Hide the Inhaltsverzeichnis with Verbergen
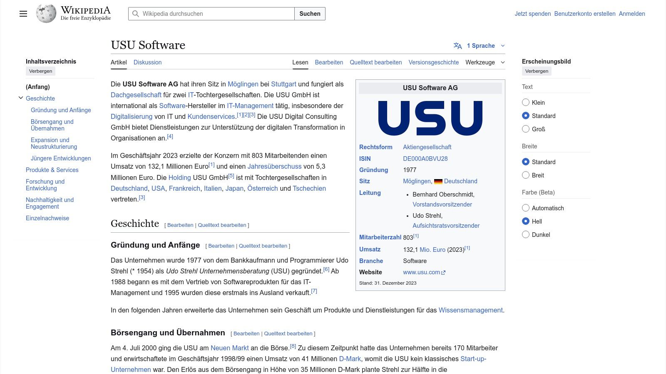This screenshot has height=374, width=666. tap(40, 71)
